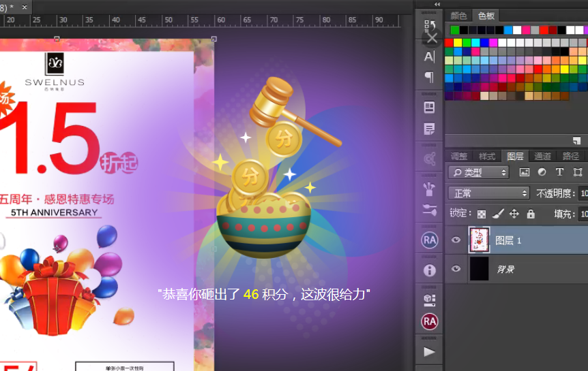Open the blue RA plugin panel

pos(430,240)
